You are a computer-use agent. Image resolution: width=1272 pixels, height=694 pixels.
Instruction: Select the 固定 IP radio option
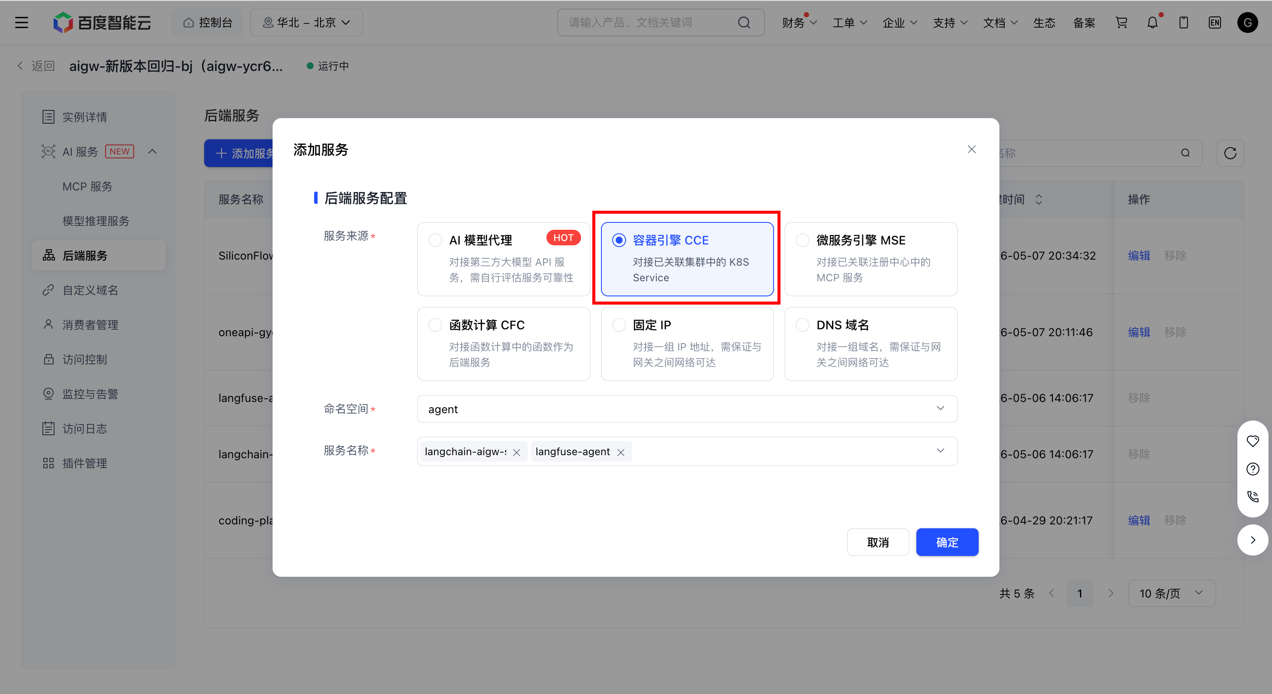pyautogui.click(x=619, y=325)
